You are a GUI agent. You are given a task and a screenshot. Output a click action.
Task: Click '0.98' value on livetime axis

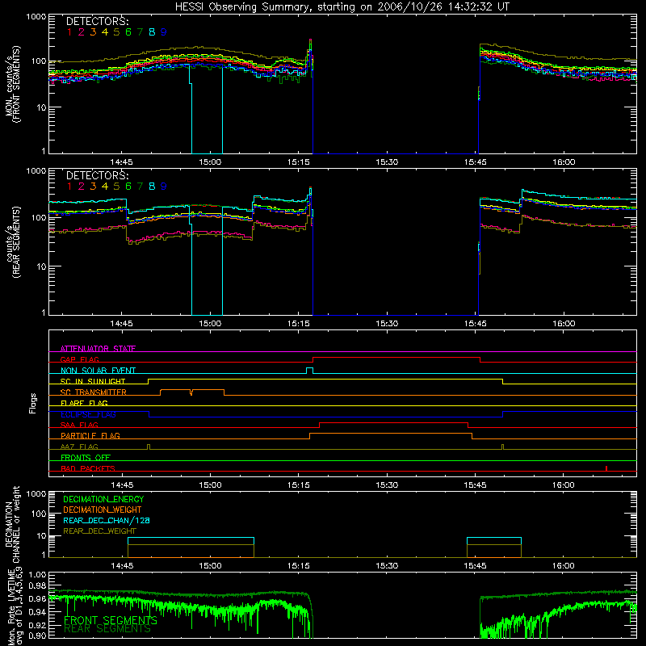(37, 585)
